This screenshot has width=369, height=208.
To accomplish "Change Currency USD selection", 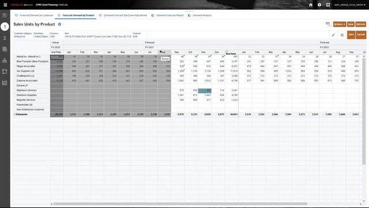I will (x=54, y=35).
